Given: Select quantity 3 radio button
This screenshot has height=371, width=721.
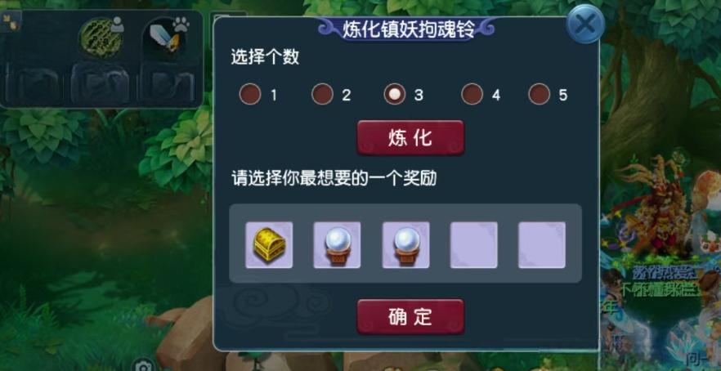Looking at the screenshot, I should [x=395, y=94].
